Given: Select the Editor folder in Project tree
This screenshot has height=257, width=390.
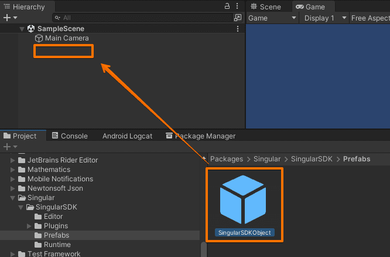Looking at the screenshot, I should pos(53,217).
